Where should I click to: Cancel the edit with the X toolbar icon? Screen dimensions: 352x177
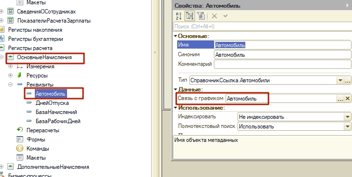tap(214, 16)
